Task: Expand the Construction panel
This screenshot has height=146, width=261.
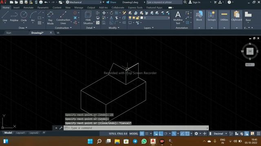Action: (63, 28)
